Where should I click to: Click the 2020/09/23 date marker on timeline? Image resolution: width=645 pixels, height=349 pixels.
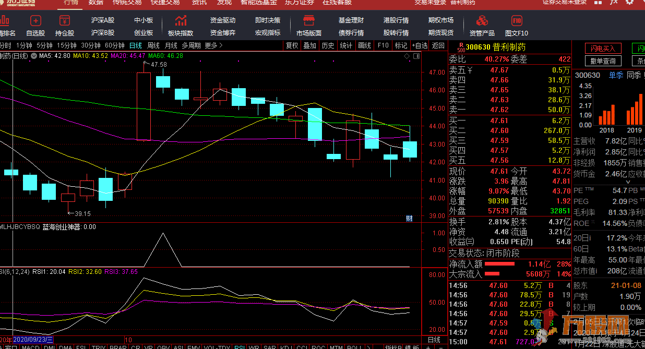tap(34, 340)
